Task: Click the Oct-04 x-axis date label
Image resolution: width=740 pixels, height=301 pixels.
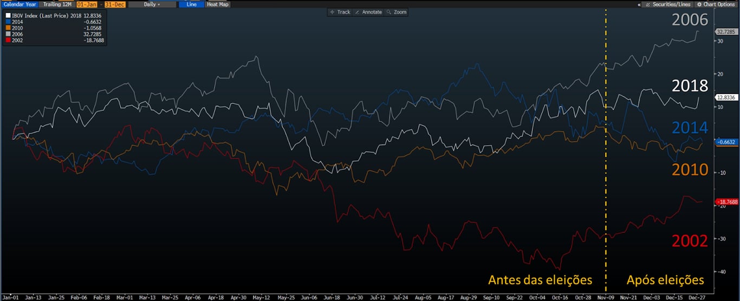Action: coord(536,297)
